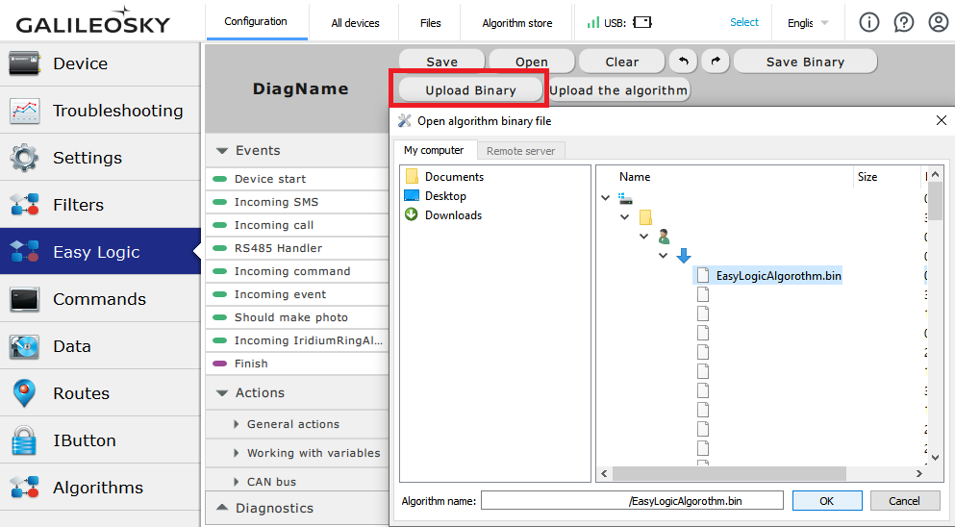The width and height of the screenshot is (955, 527).
Task: Open Data disk icon
Action: pyautogui.click(x=25, y=346)
